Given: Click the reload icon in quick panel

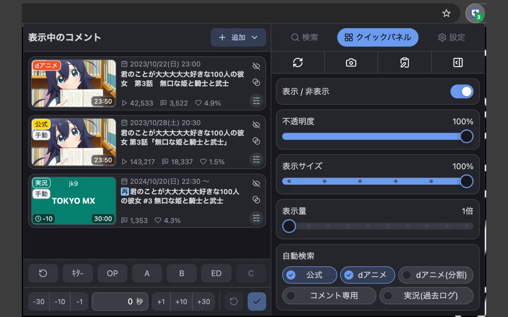Looking at the screenshot, I should 298,63.
